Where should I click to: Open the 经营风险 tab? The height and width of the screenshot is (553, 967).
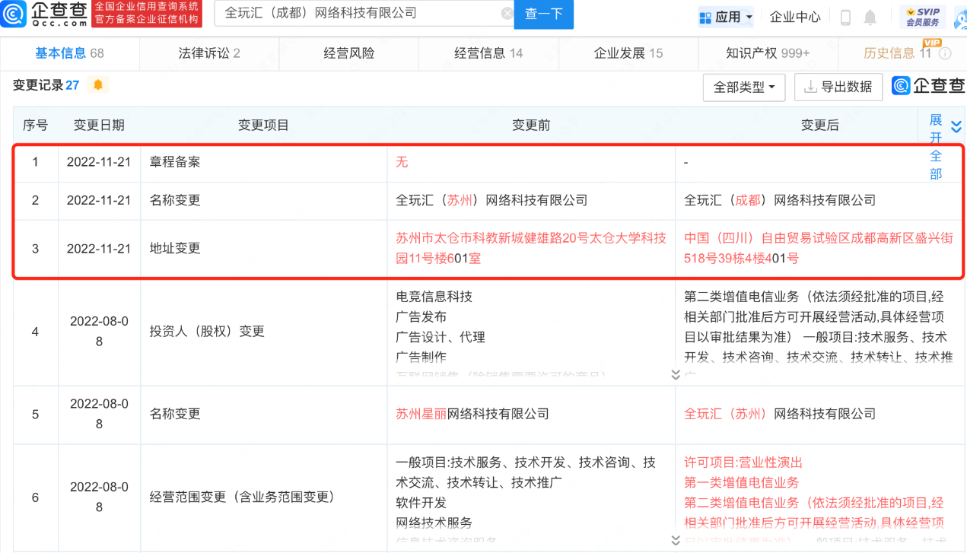coord(348,53)
